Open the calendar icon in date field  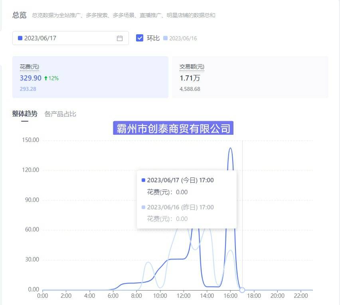click(x=119, y=38)
